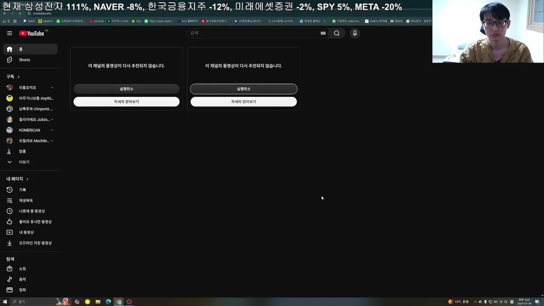Open 오프라인 저장 동영상

30,243
